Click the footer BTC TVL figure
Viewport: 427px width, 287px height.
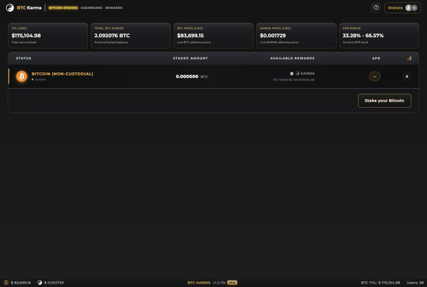coord(381,283)
